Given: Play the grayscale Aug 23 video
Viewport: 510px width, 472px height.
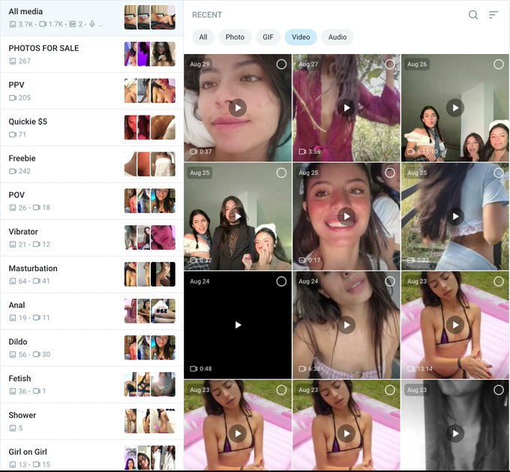Looking at the screenshot, I should tap(455, 434).
